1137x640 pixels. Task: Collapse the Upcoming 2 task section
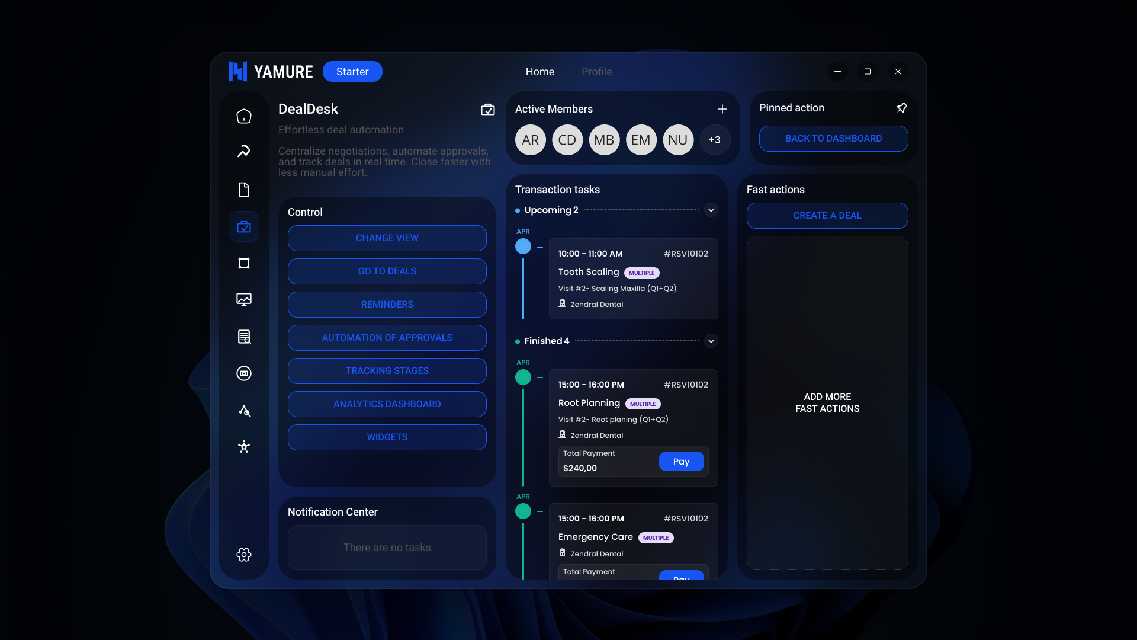click(x=711, y=210)
